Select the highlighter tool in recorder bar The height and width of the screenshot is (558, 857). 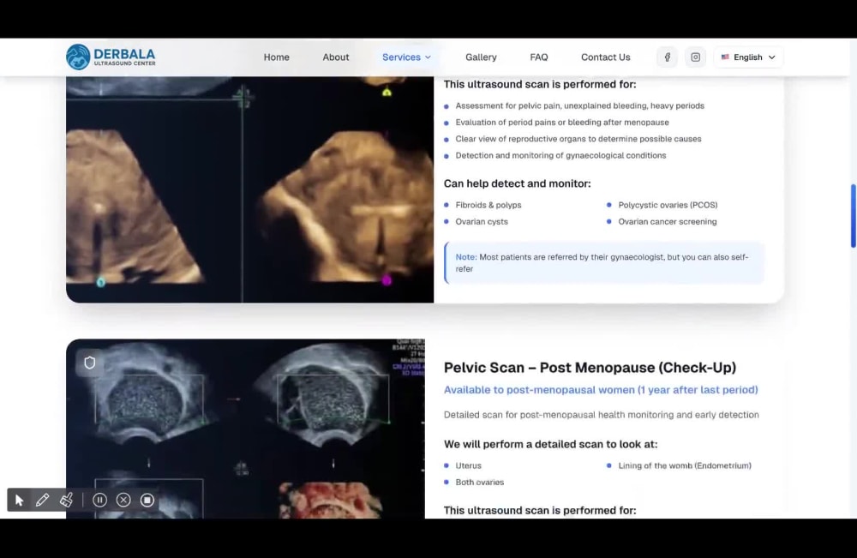(66, 500)
